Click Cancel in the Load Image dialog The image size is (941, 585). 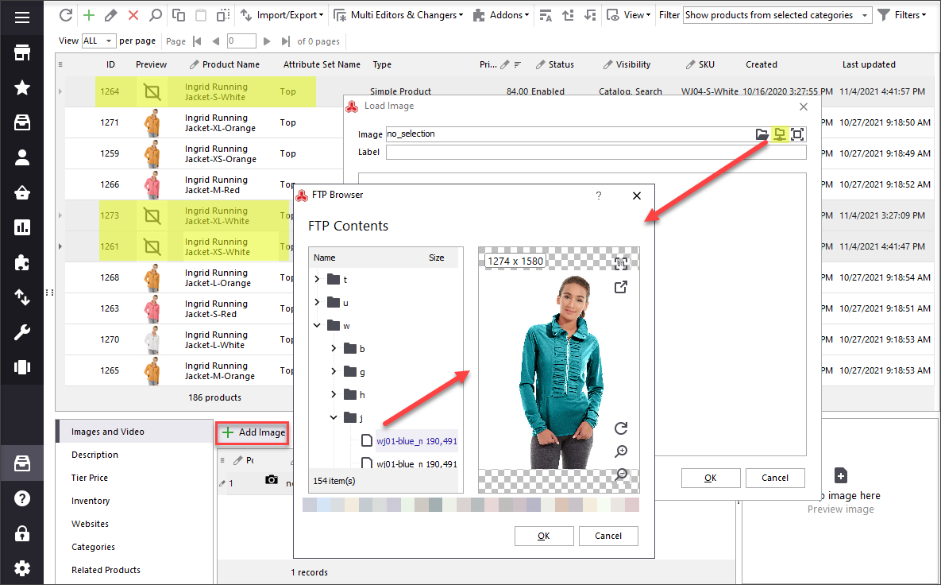[x=775, y=478]
